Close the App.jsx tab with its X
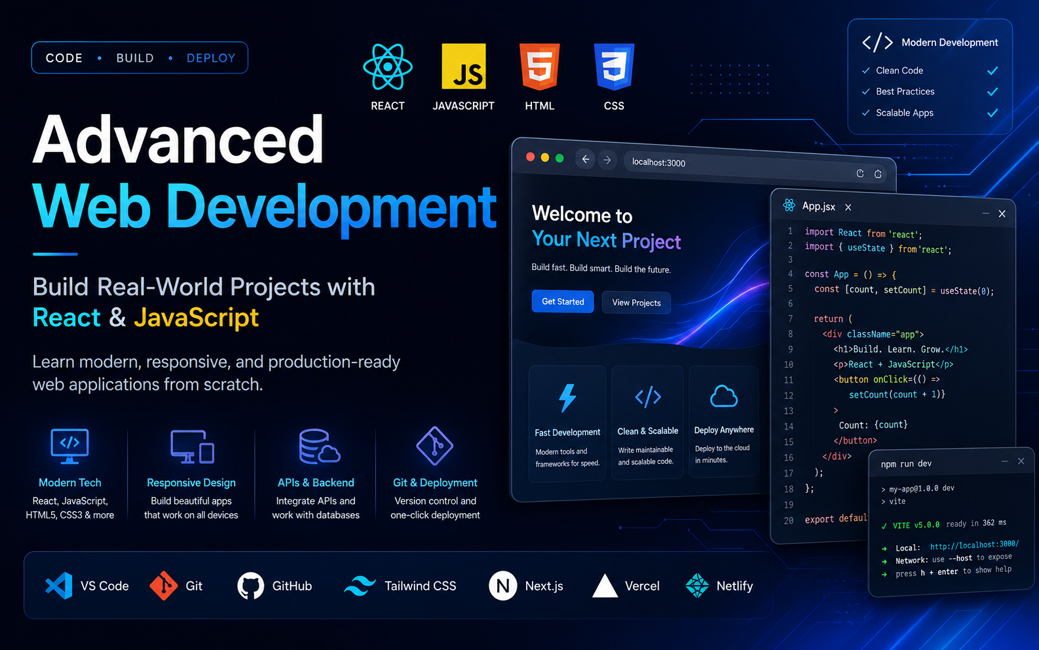The height and width of the screenshot is (650, 1039). coord(848,207)
